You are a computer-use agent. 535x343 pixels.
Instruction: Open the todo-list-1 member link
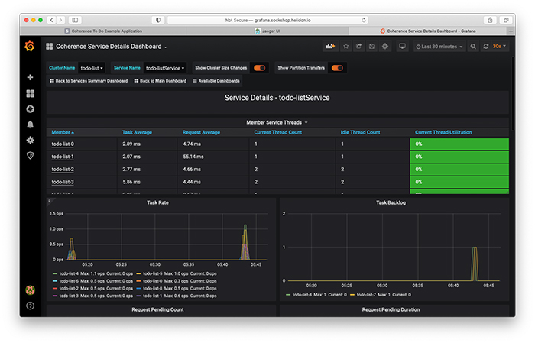(x=63, y=157)
